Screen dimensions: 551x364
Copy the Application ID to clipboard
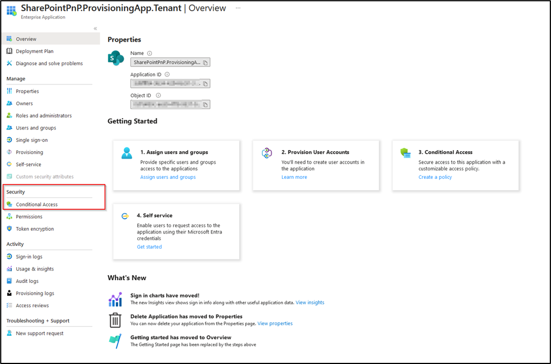[205, 83]
